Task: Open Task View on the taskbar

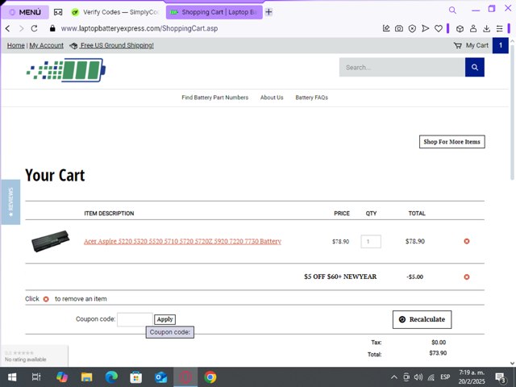Action: [36, 377]
